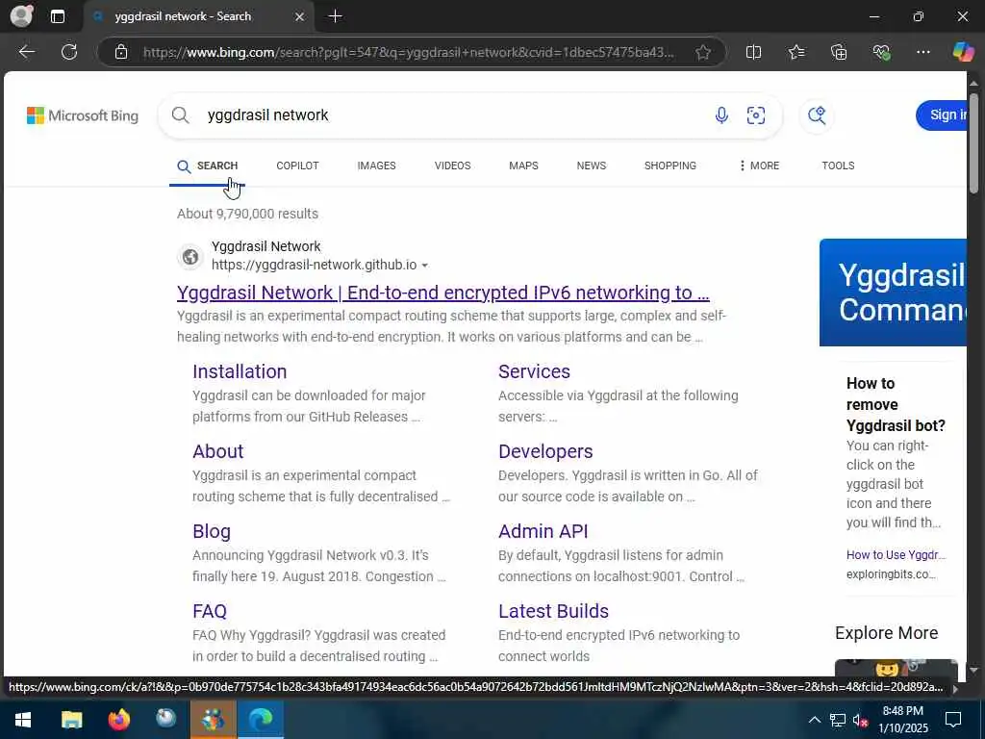Open the active colorful taskbar app icon
This screenshot has width=985, height=739.
pyautogui.click(x=213, y=720)
